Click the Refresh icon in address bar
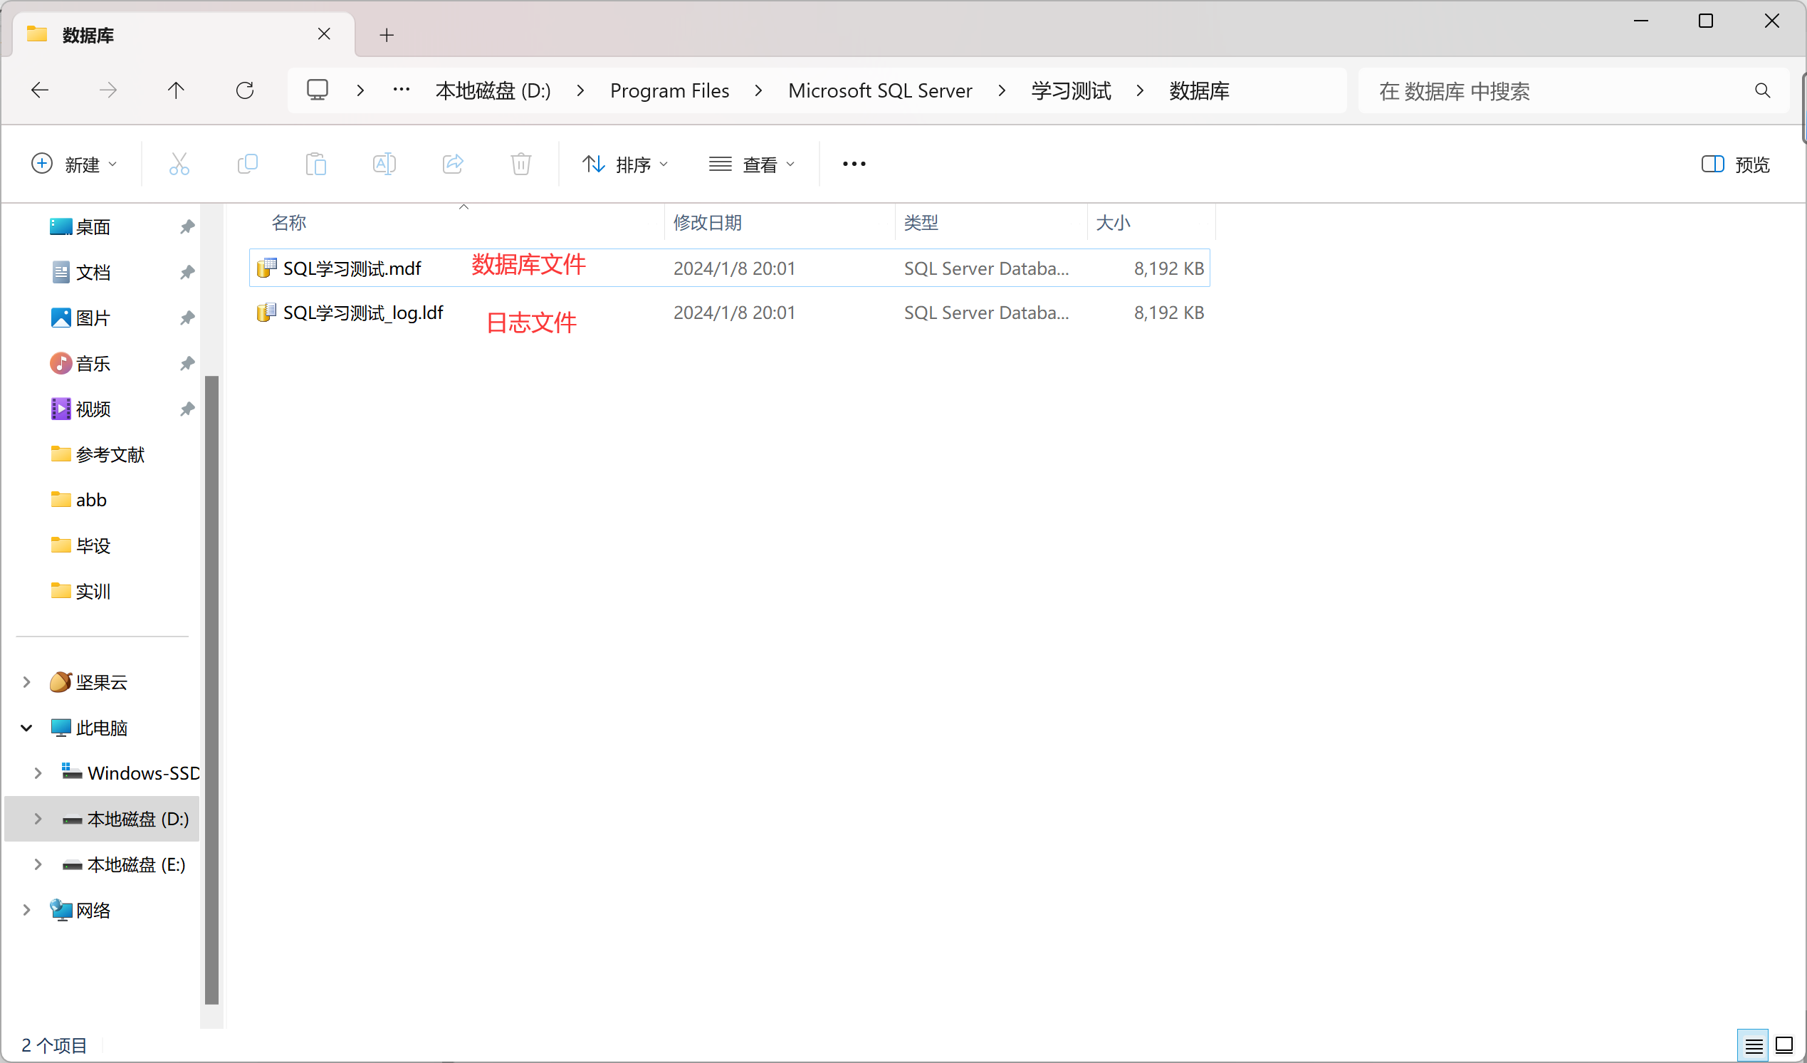This screenshot has height=1063, width=1807. coord(245,90)
